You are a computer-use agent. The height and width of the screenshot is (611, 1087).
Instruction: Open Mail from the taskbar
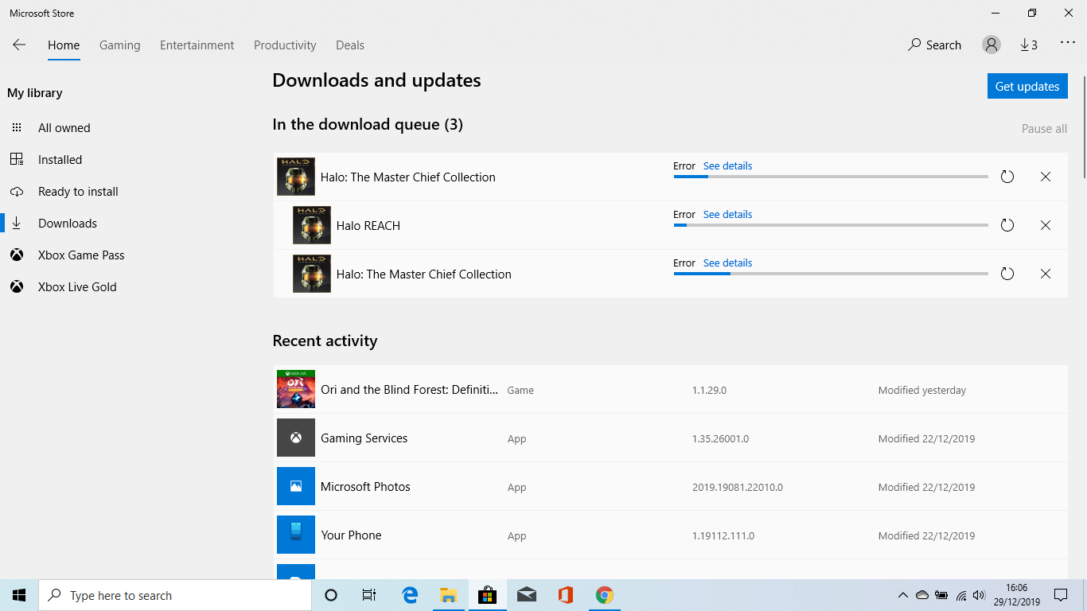click(526, 595)
